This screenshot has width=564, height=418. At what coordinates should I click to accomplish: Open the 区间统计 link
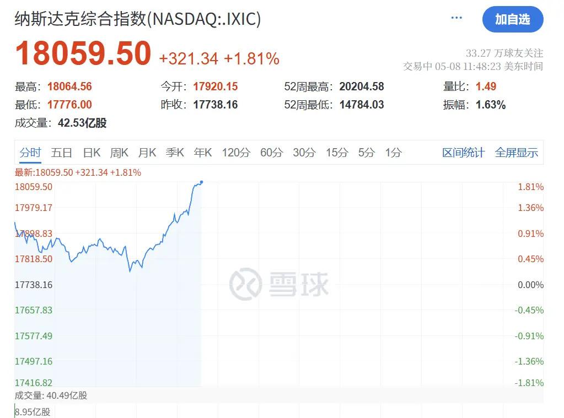[463, 153]
